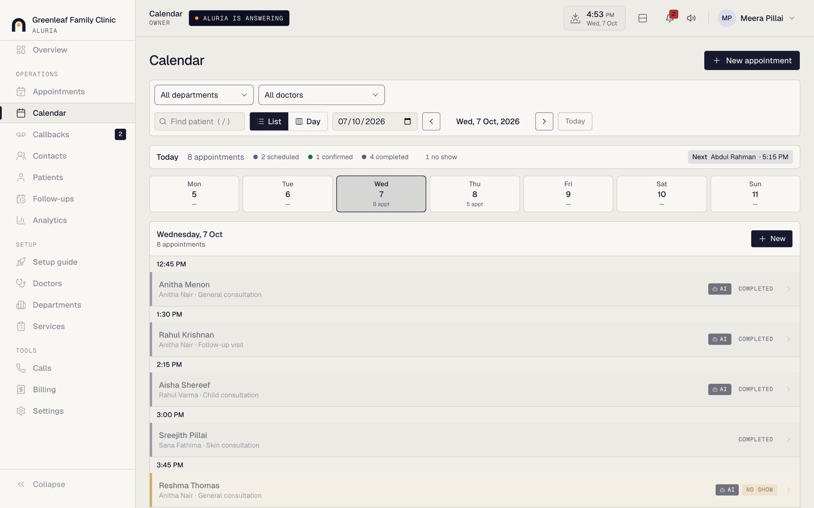Expand Anitha Menon appointment chevron

click(788, 289)
